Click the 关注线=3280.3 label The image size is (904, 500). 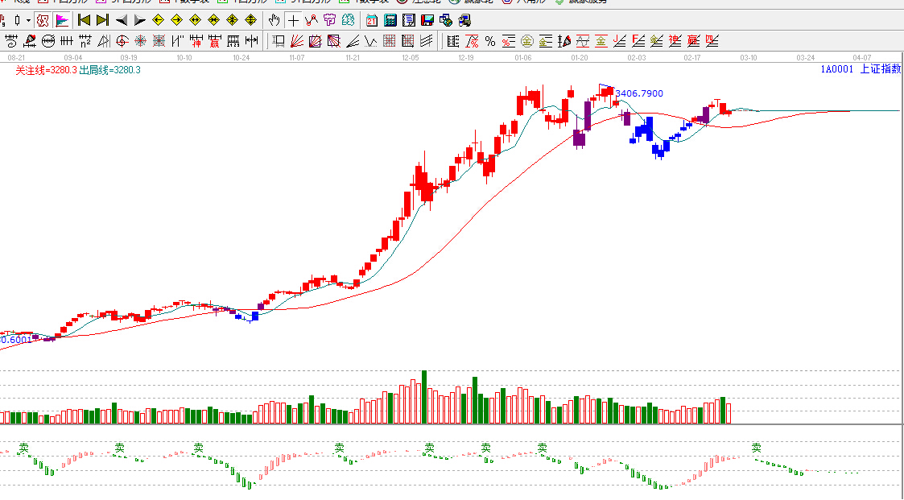pos(47,70)
